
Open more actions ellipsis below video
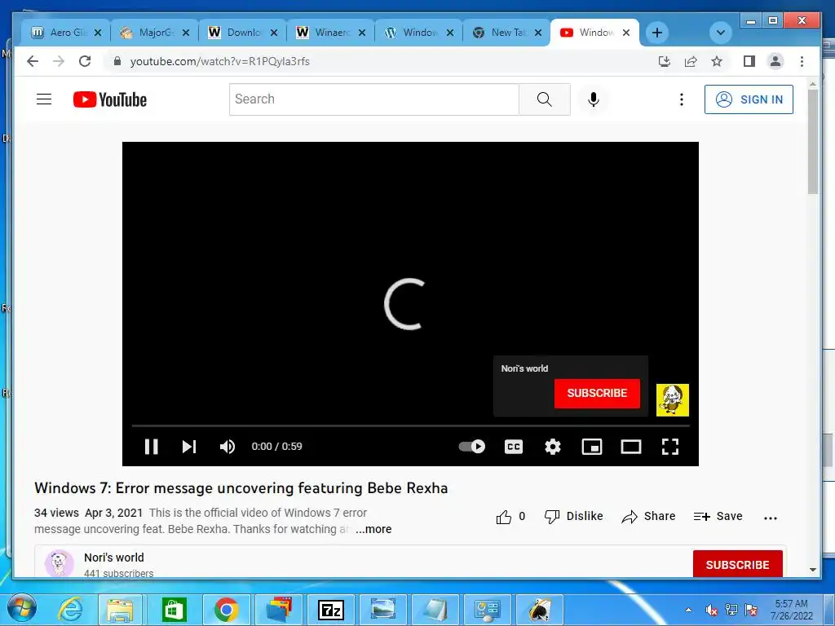click(770, 518)
